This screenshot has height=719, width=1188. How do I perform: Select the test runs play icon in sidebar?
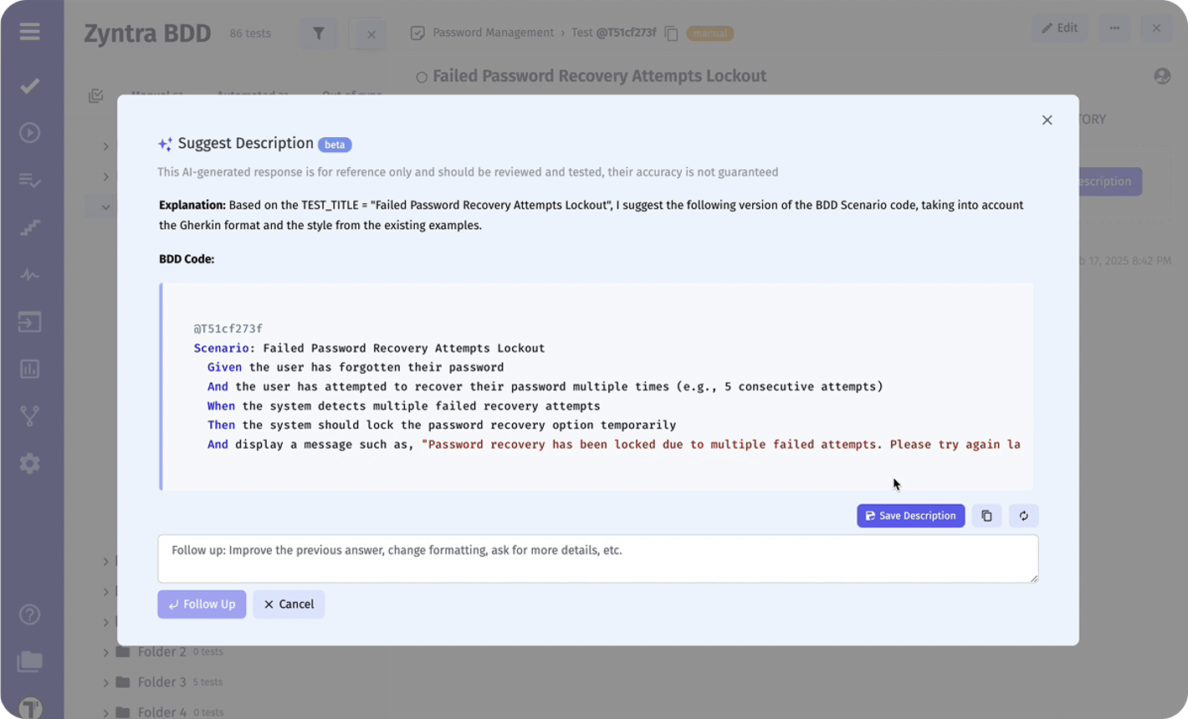pyautogui.click(x=30, y=132)
